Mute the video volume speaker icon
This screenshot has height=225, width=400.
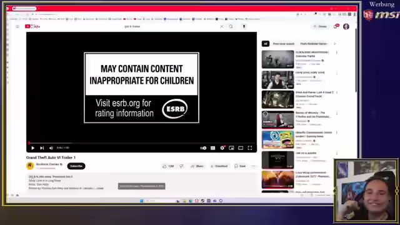click(51, 148)
